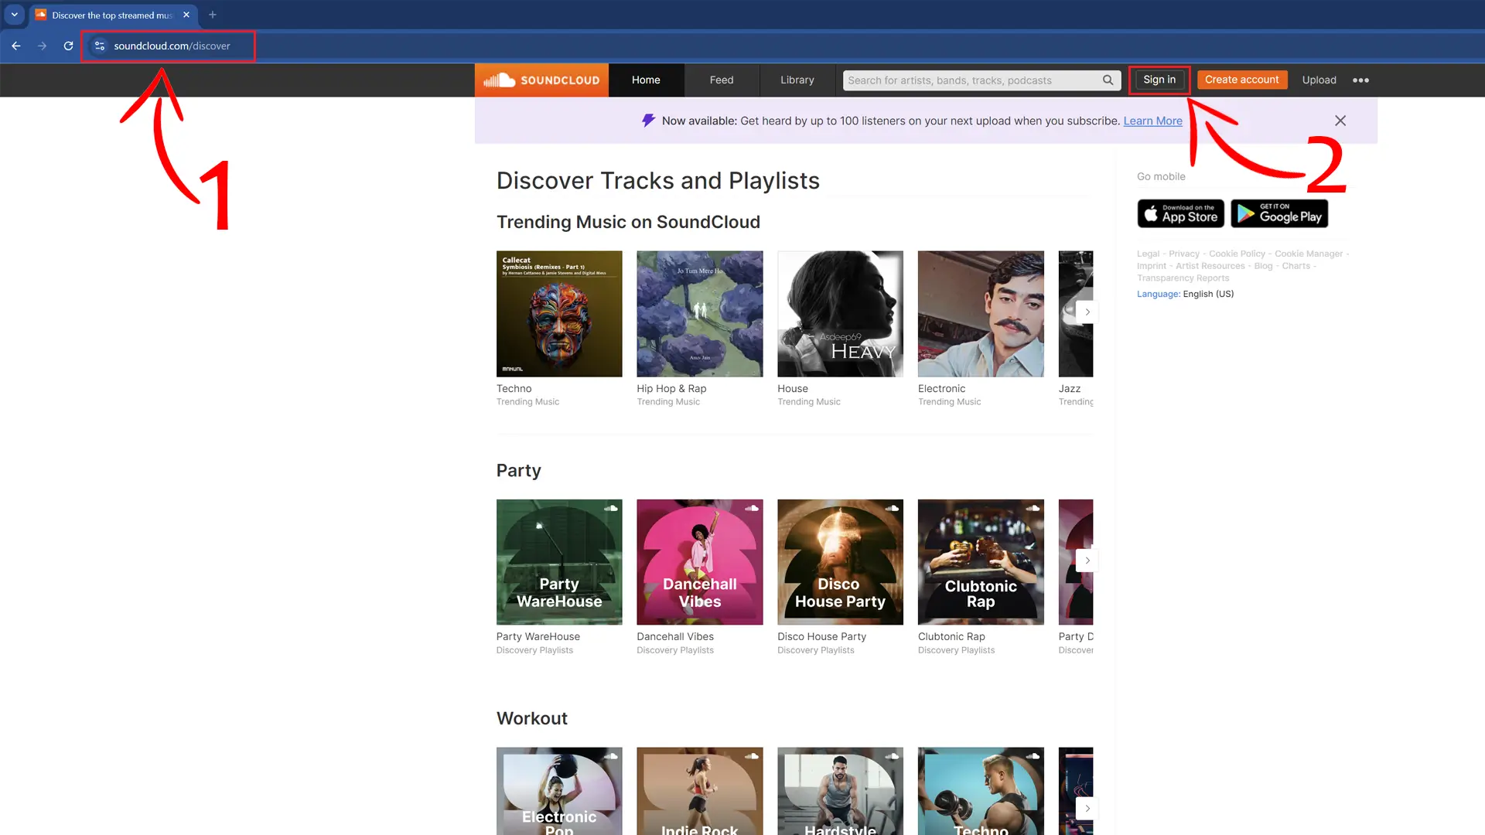This screenshot has height=835, width=1485.
Task: Click the Sign in button
Action: tap(1159, 80)
